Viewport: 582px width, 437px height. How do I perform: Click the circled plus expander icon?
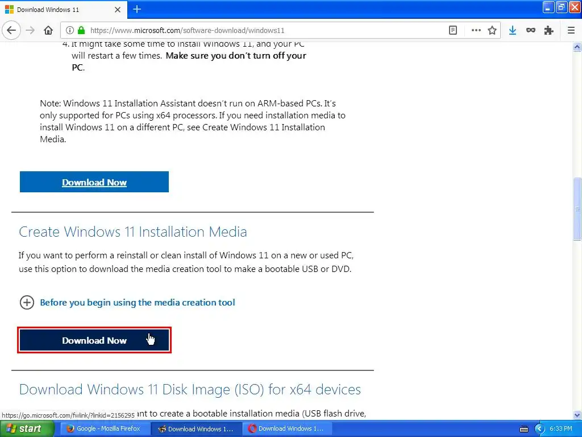click(x=27, y=303)
